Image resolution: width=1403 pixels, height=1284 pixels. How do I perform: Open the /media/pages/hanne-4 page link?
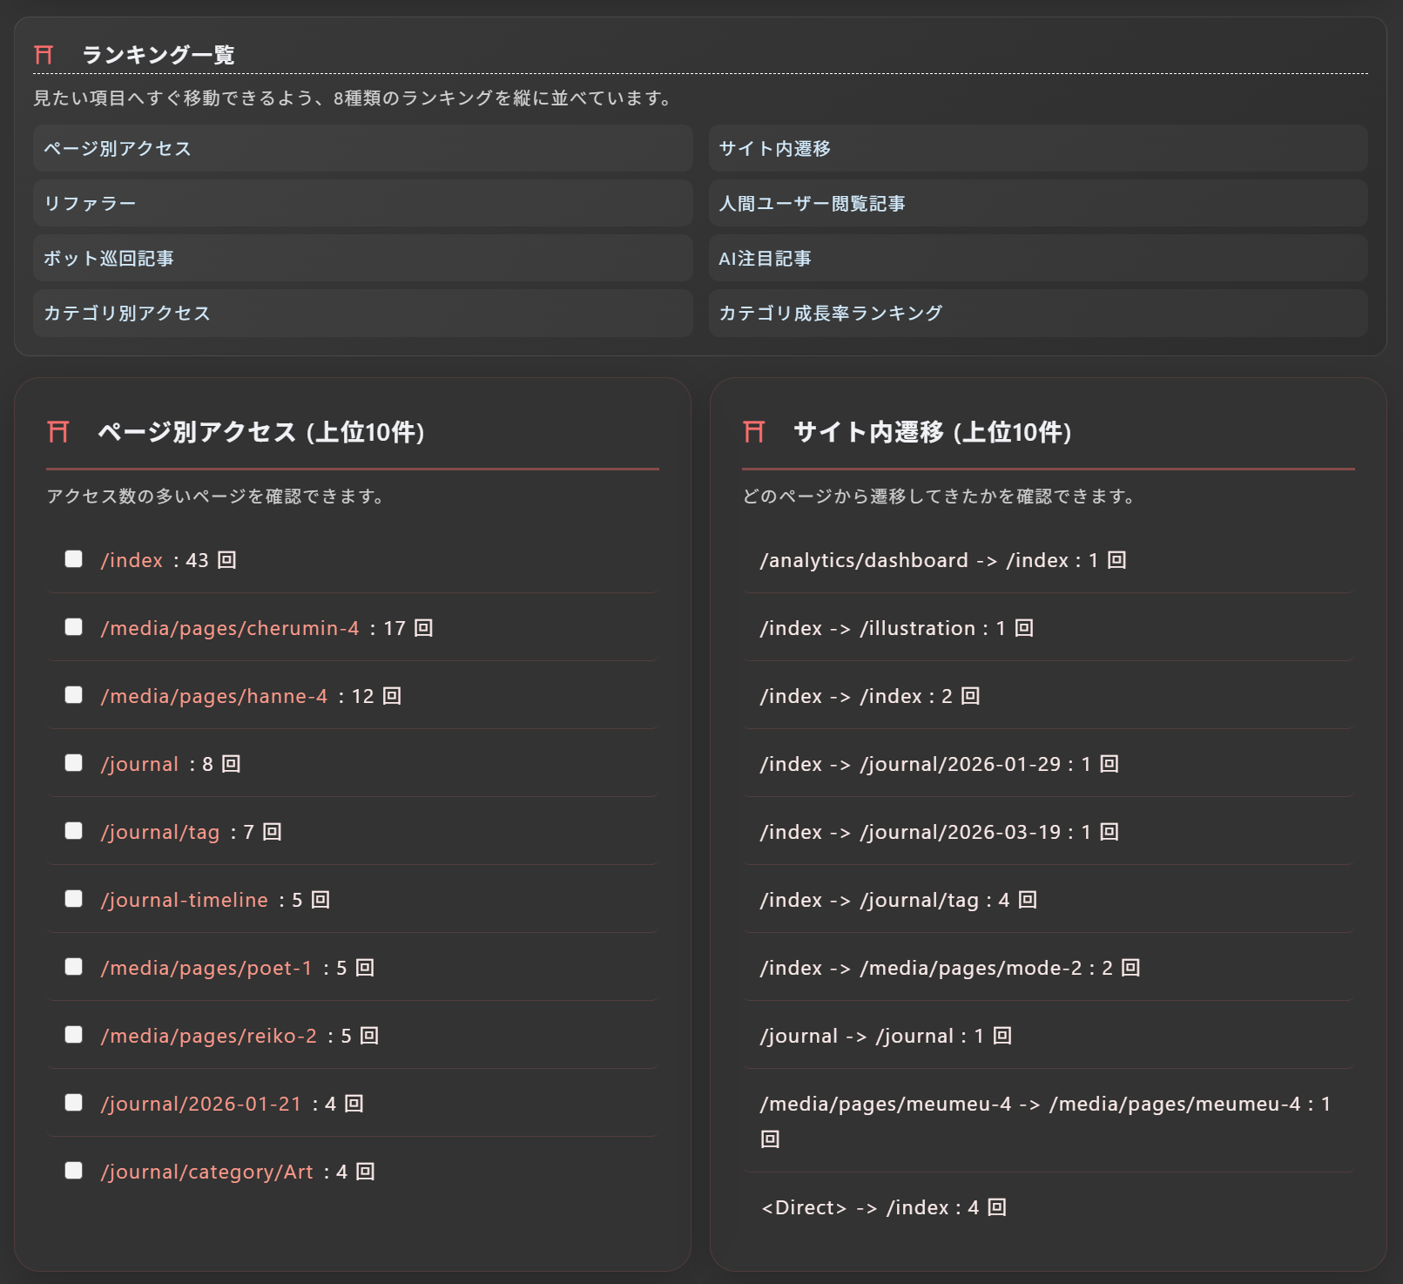coord(214,695)
